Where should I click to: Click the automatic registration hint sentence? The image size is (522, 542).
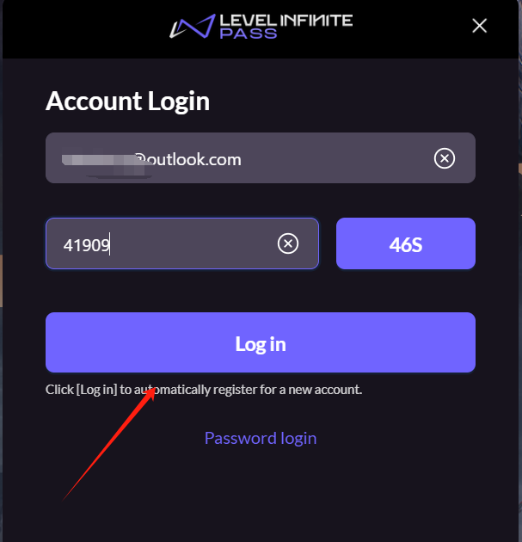point(204,390)
